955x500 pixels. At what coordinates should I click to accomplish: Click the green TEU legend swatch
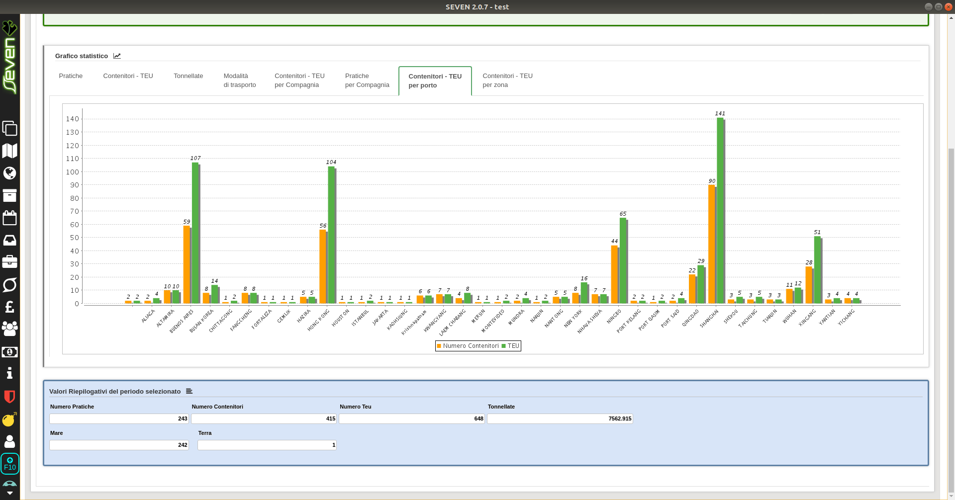click(x=503, y=346)
